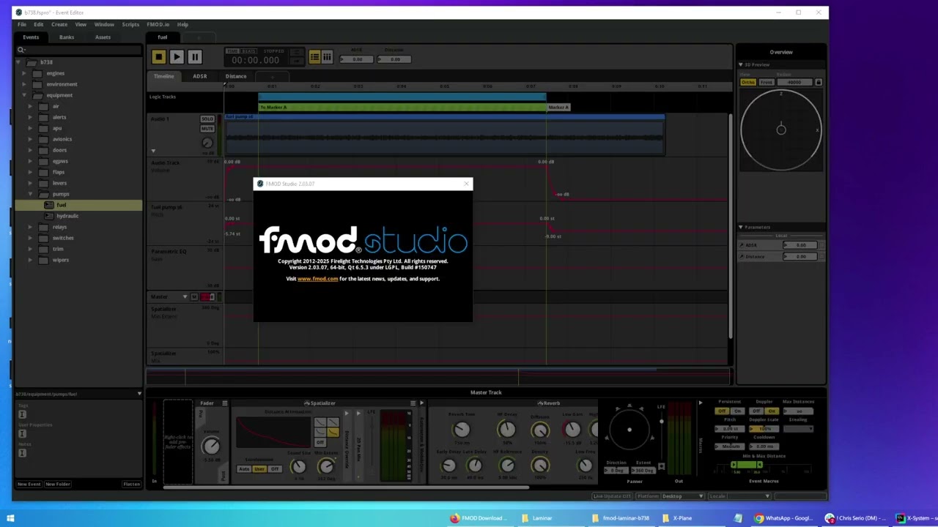Click the Reverb Time knob
The height and width of the screenshot is (527, 938).
(461, 430)
